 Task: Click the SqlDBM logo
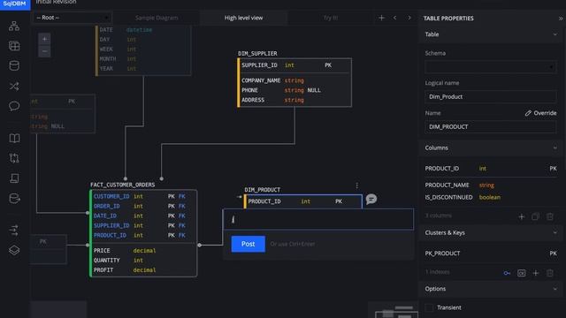15,4
